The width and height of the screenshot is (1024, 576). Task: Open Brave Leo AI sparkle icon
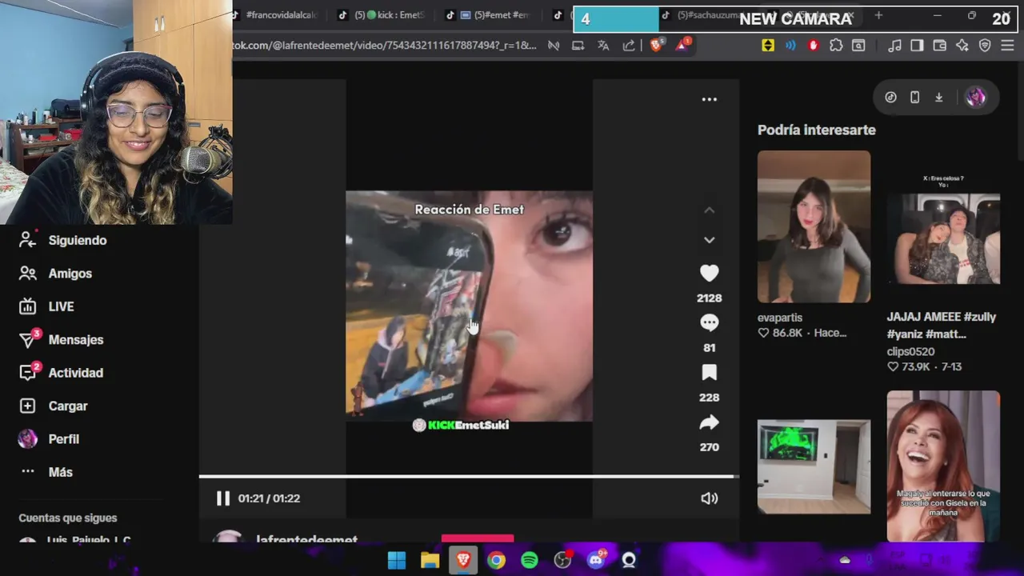coord(962,46)
